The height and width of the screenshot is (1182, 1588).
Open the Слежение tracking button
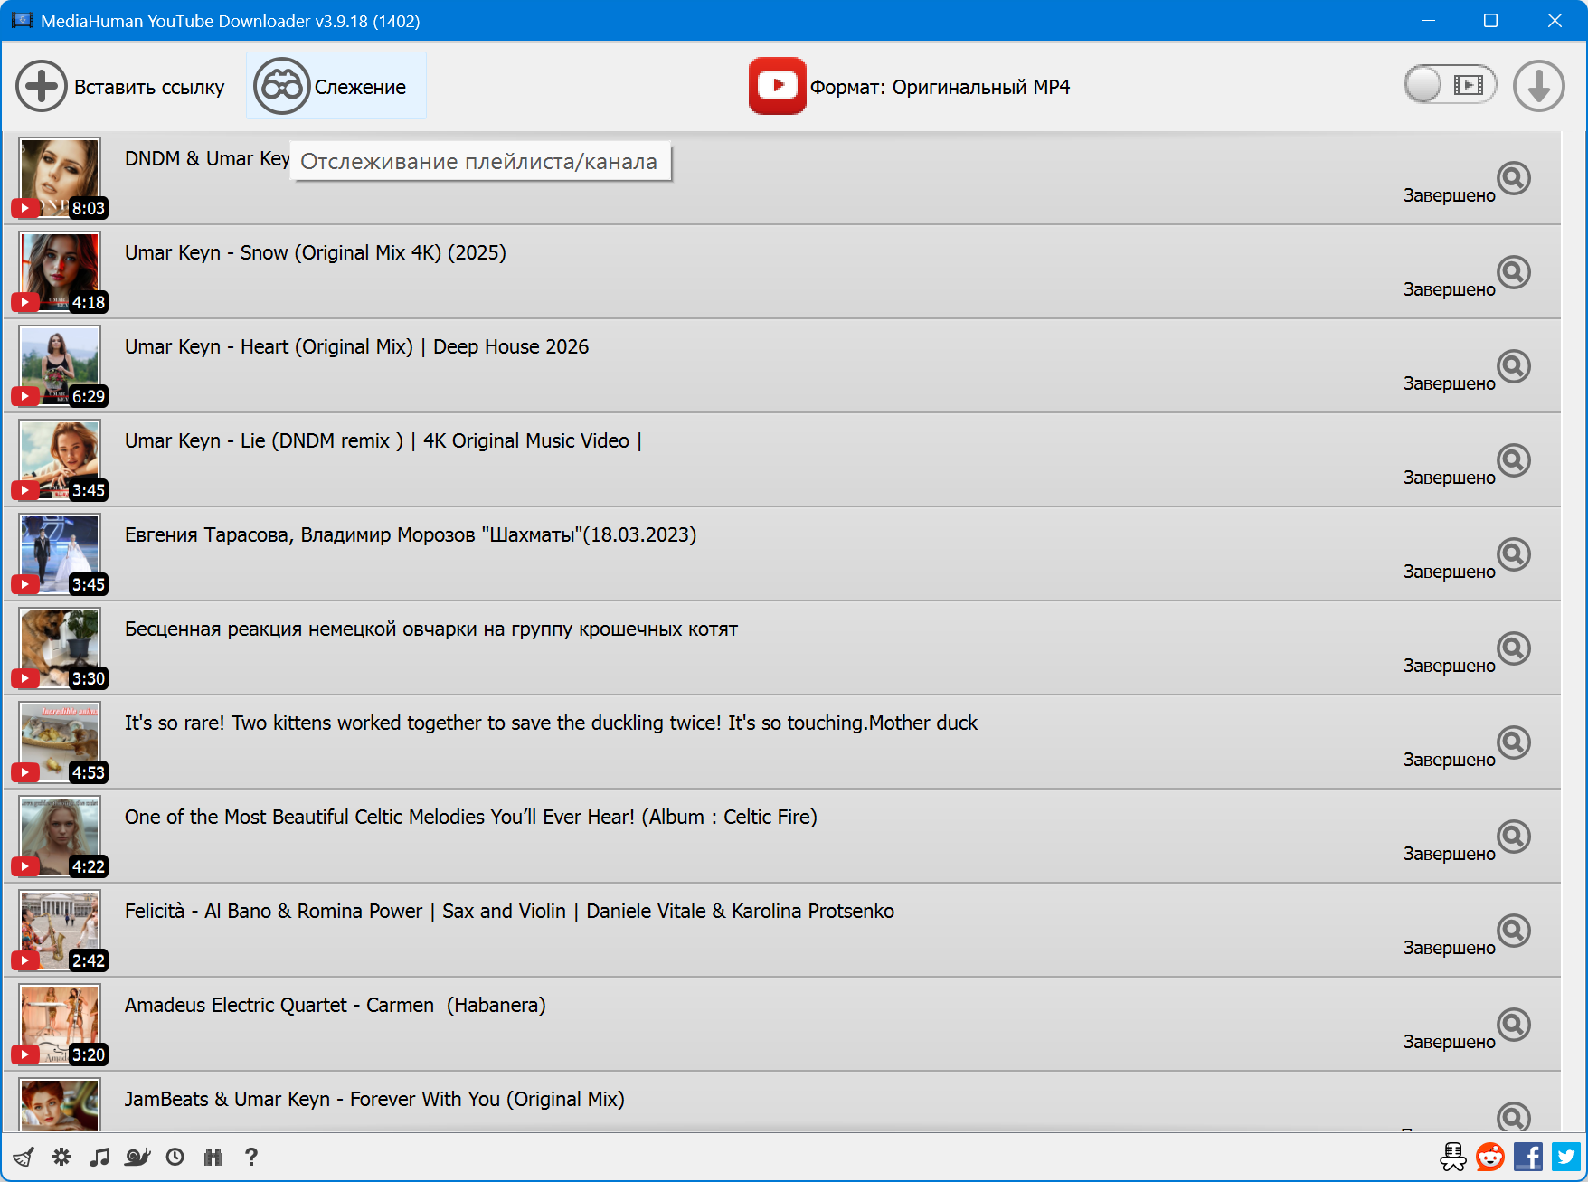(336, 87)
